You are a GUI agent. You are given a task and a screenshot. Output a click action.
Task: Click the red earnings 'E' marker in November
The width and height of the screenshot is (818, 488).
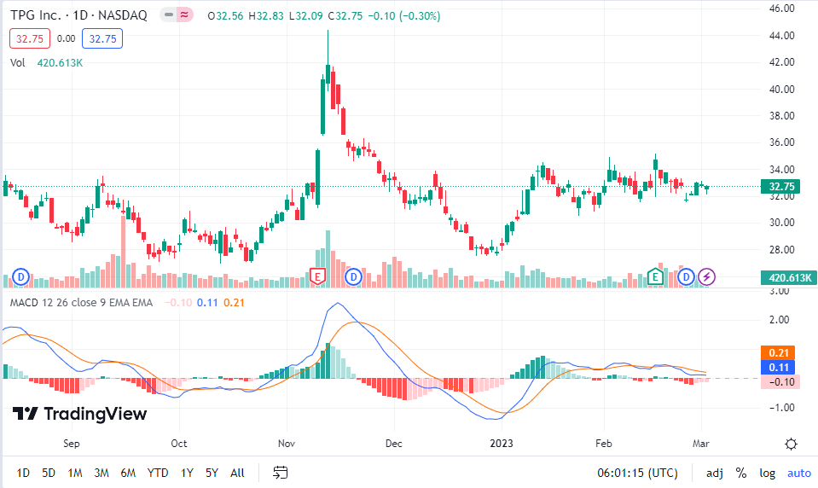(318, 276)
